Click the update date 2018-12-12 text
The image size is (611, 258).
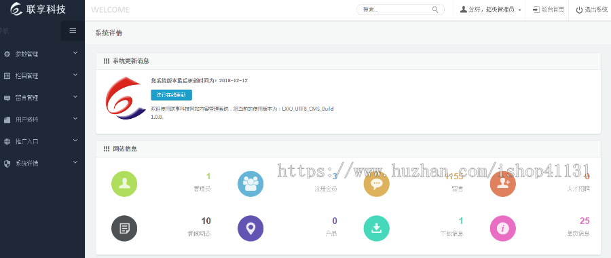pos(234,81)
